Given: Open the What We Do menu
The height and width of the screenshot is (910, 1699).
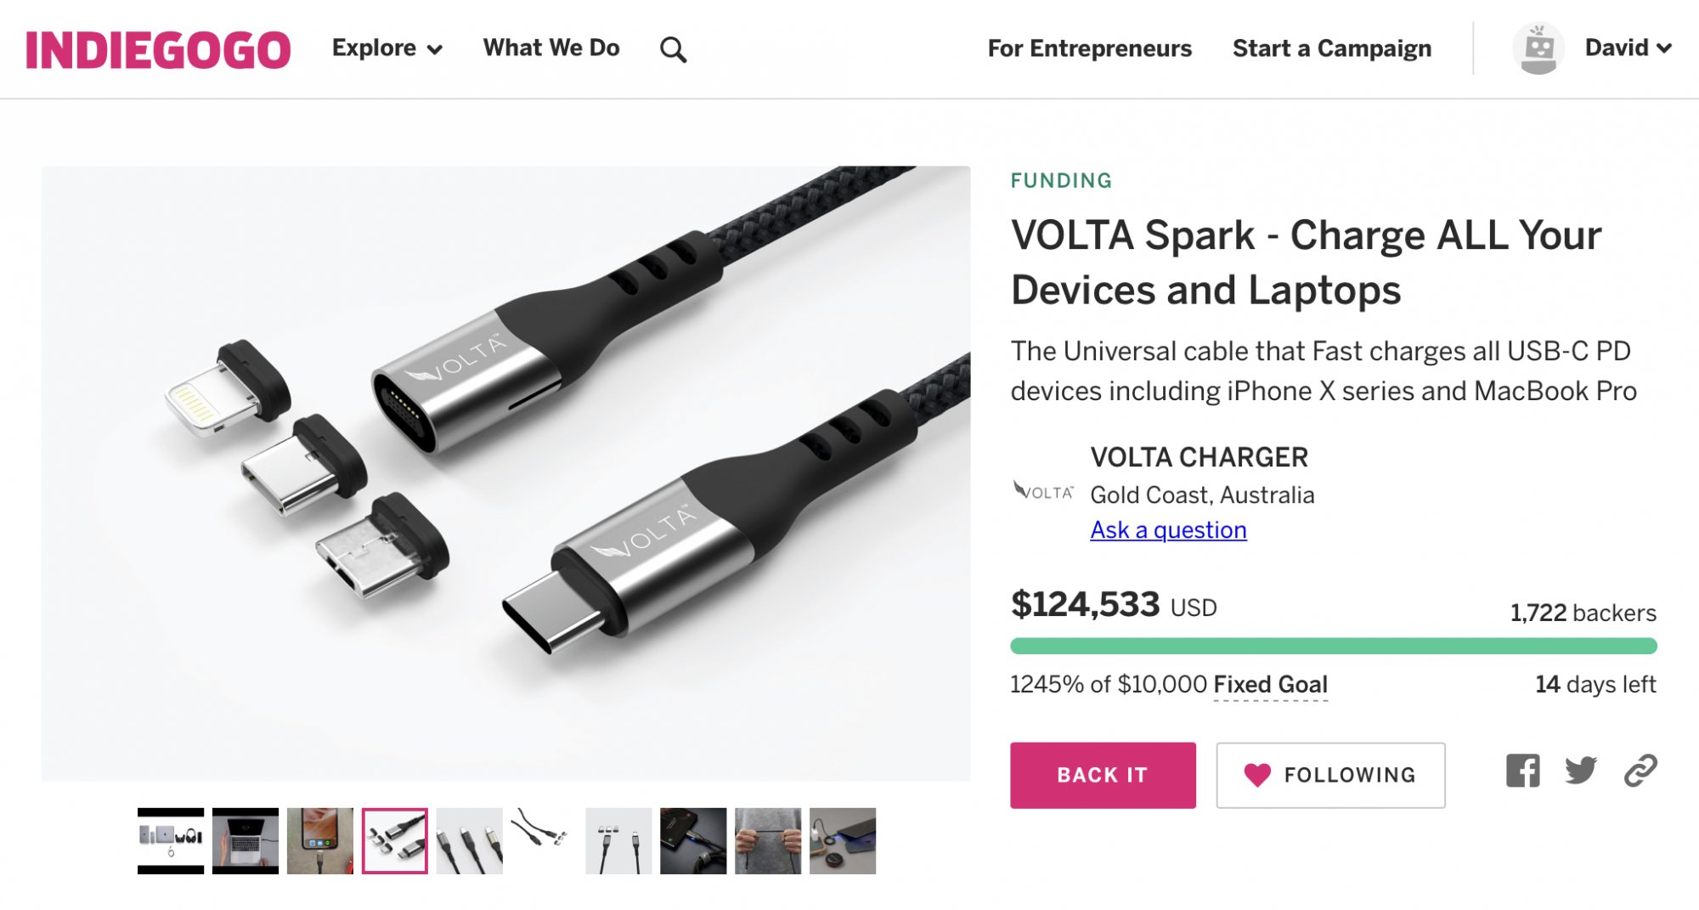Looking at the screenshot, I should pyautogui.click(x=551, y=48).
